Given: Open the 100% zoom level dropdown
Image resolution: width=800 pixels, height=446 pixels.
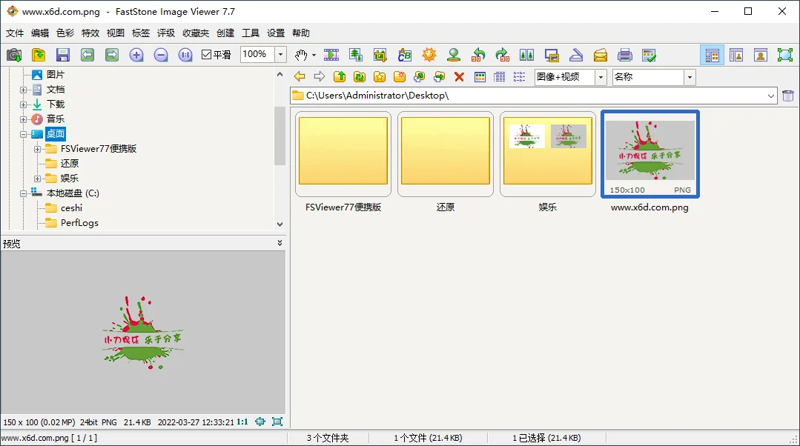Looking at the screenshot, I should click(x=280, y=54).
